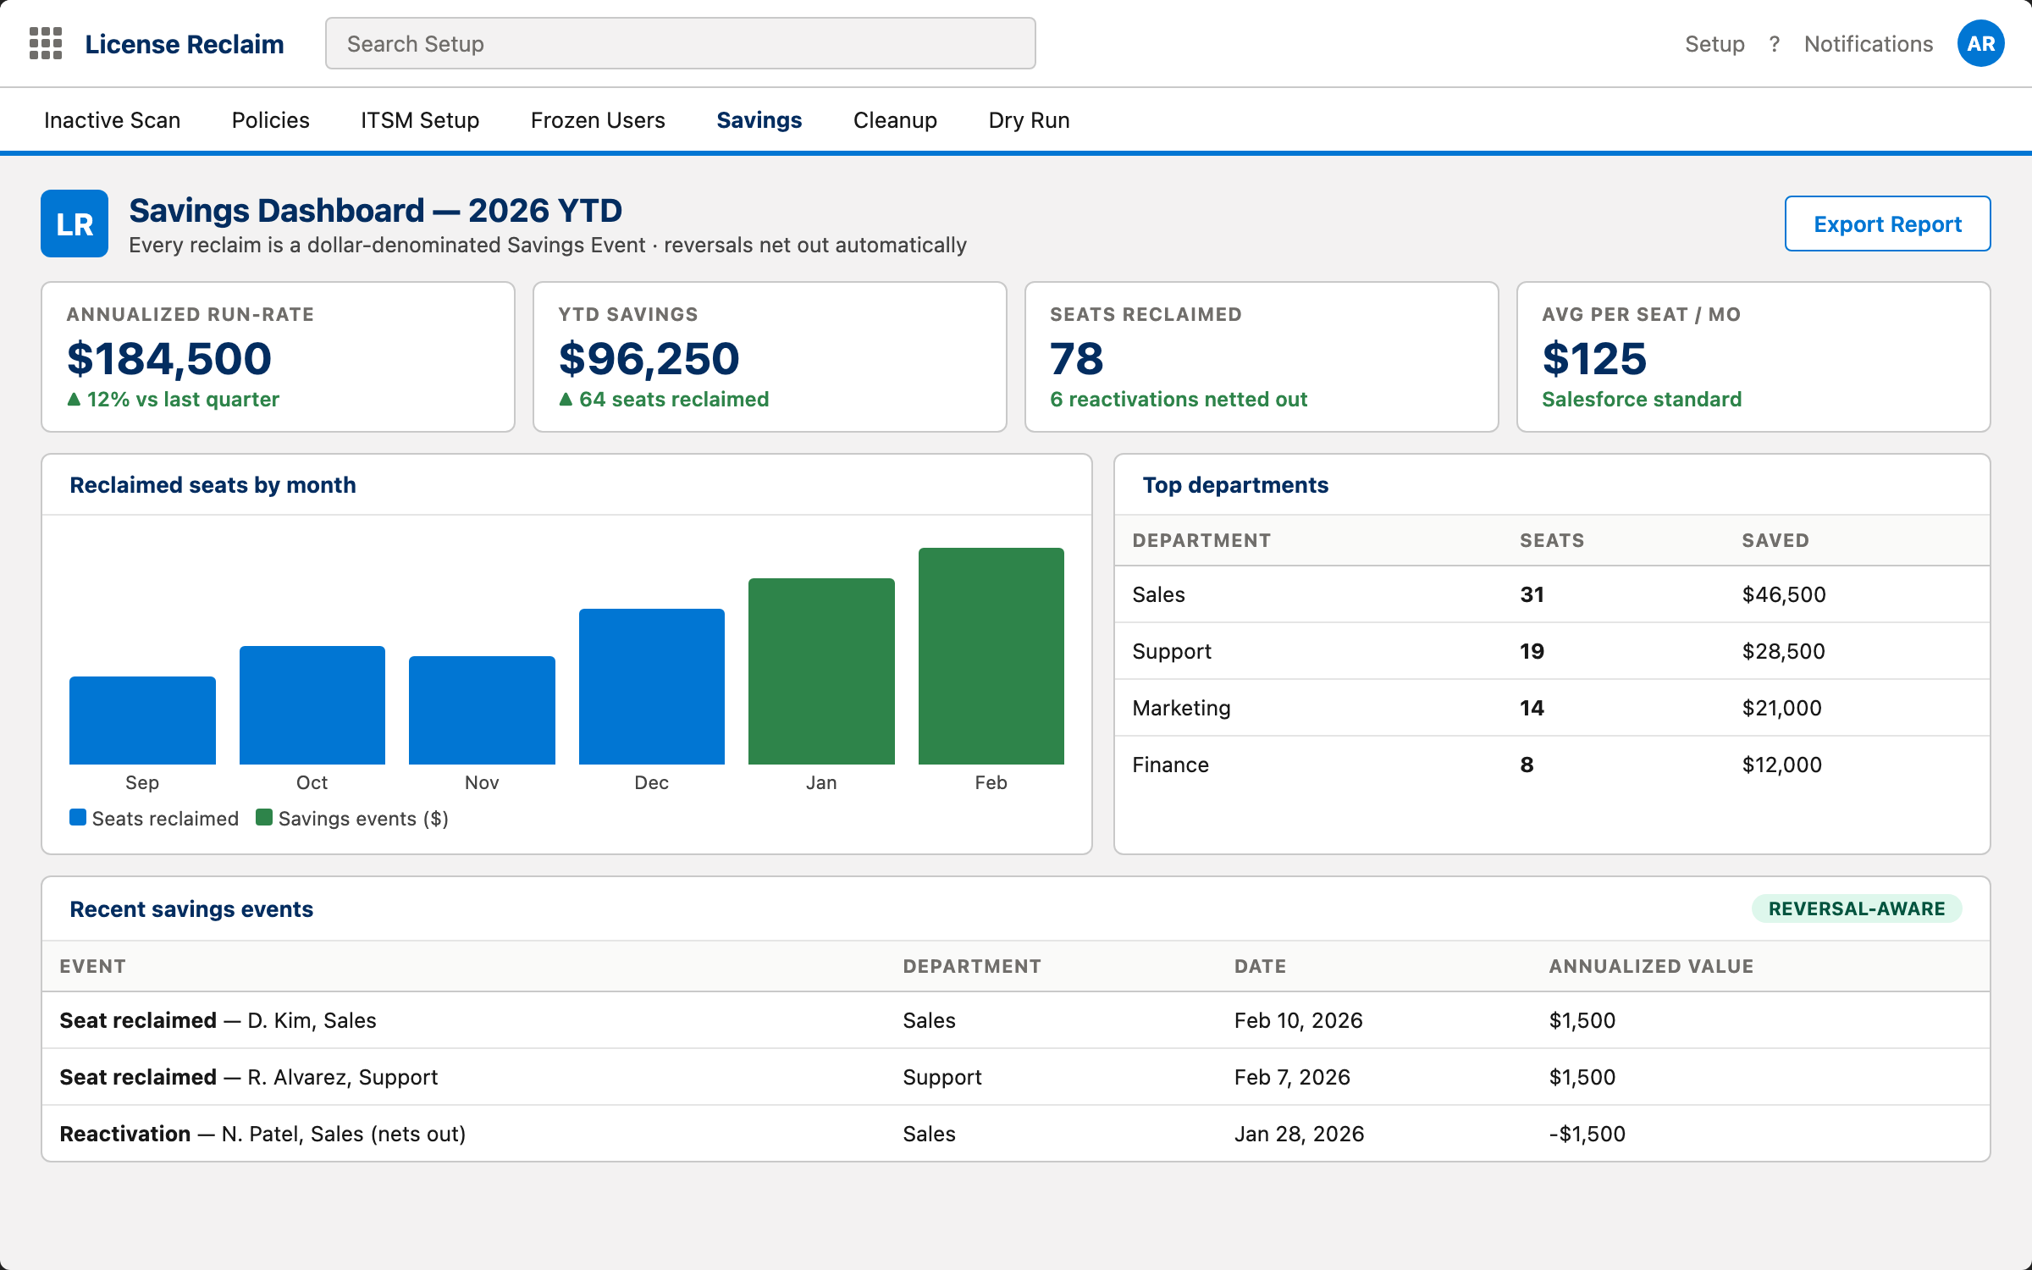Switch to the Policies tab
Image resolution: width=2032 pixels, height=1270 pixels.
[271, 120]
